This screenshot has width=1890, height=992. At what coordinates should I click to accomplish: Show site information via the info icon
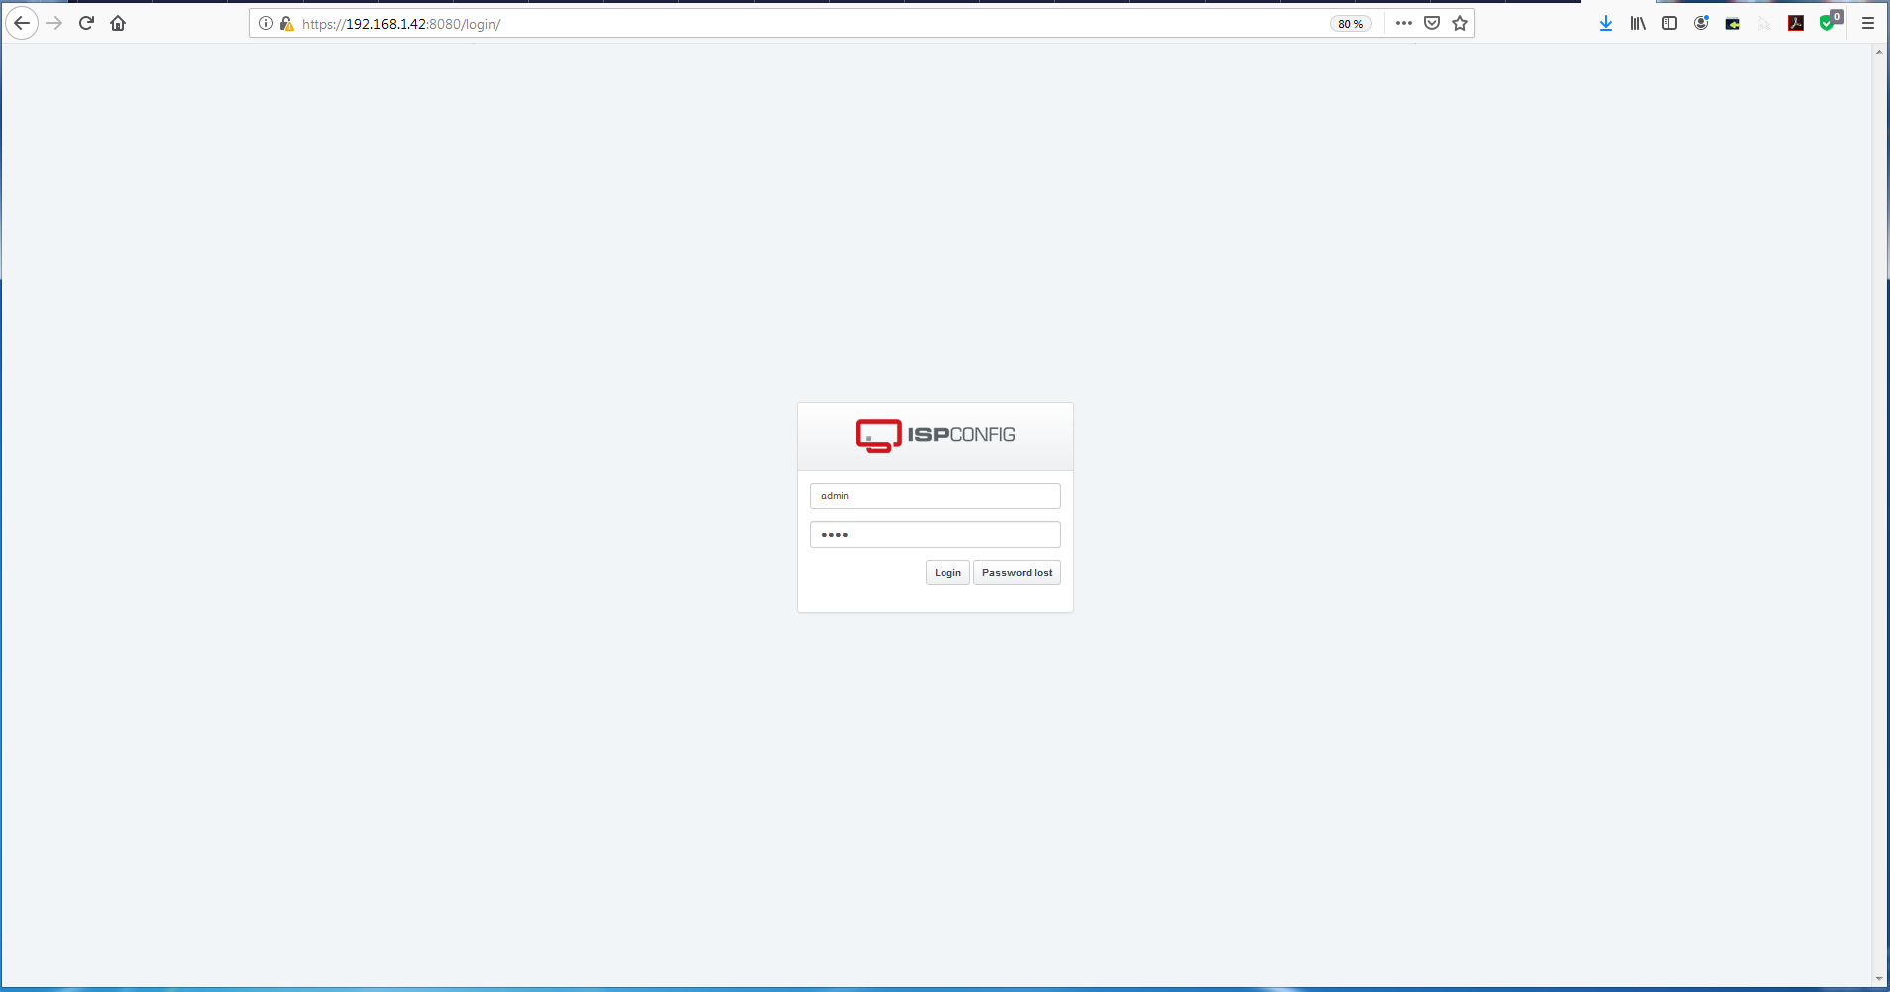[266, 23]
